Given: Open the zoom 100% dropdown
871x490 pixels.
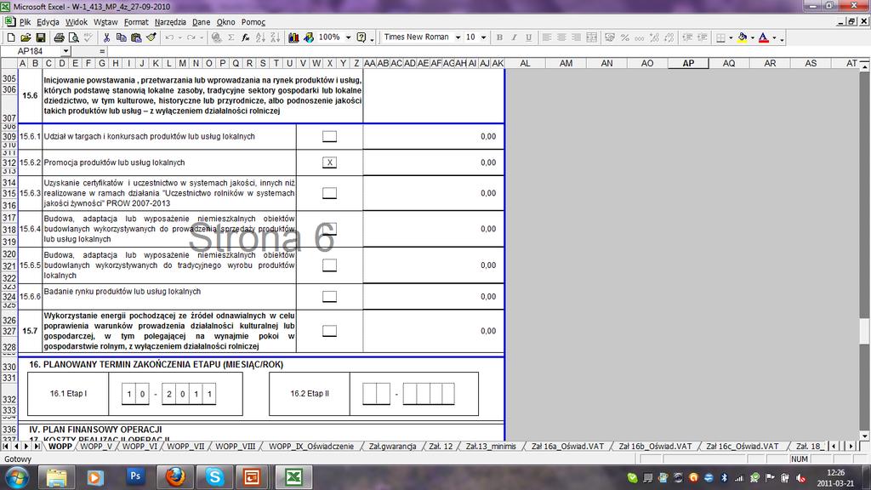Looking at the screenshot, I should click(x=348, y=37).
